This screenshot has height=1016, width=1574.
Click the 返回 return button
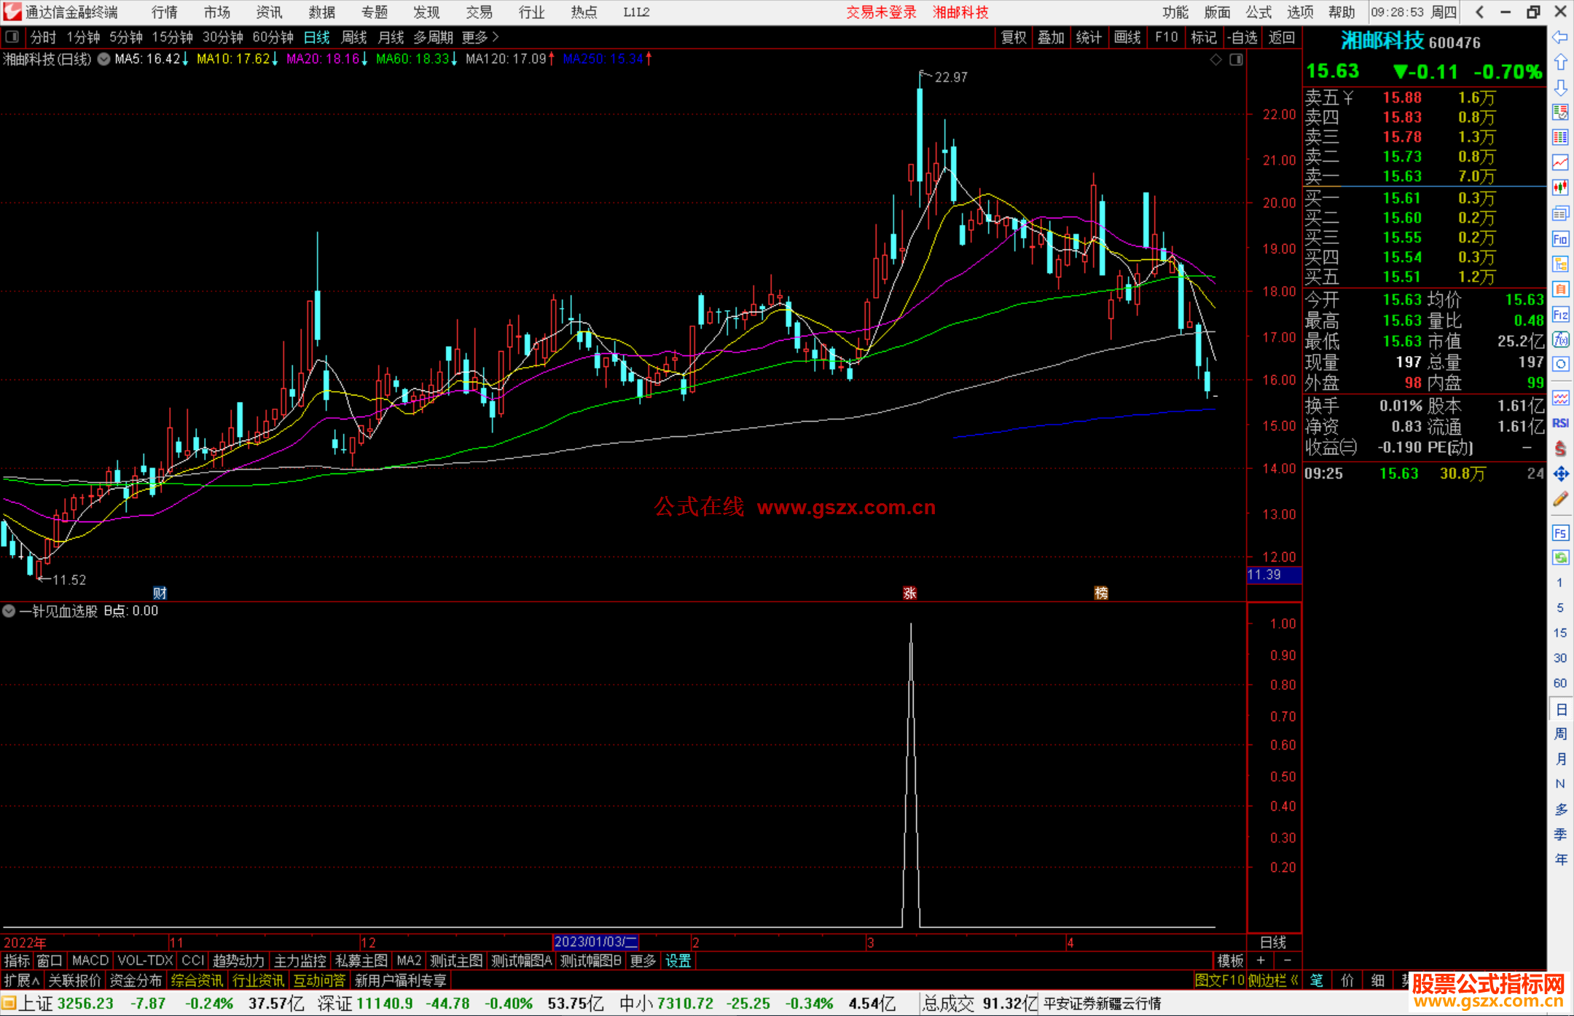click(x=1281, y=37)
